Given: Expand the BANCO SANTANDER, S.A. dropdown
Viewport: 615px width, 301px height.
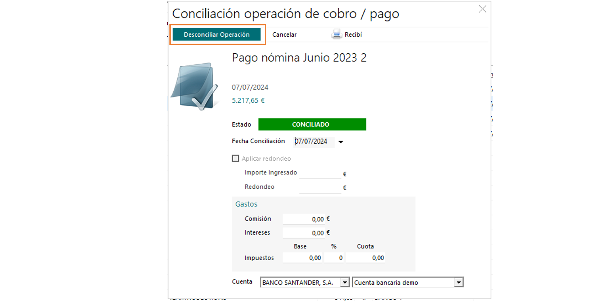Looking at the screenshot, I should click(x=345, y=283).
